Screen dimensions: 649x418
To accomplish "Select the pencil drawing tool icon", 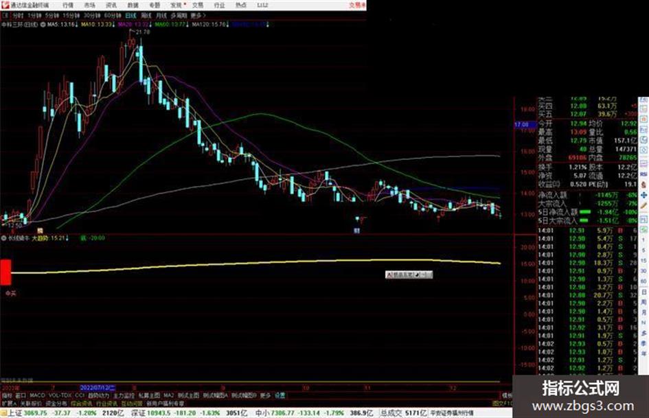I will [644, 206].
